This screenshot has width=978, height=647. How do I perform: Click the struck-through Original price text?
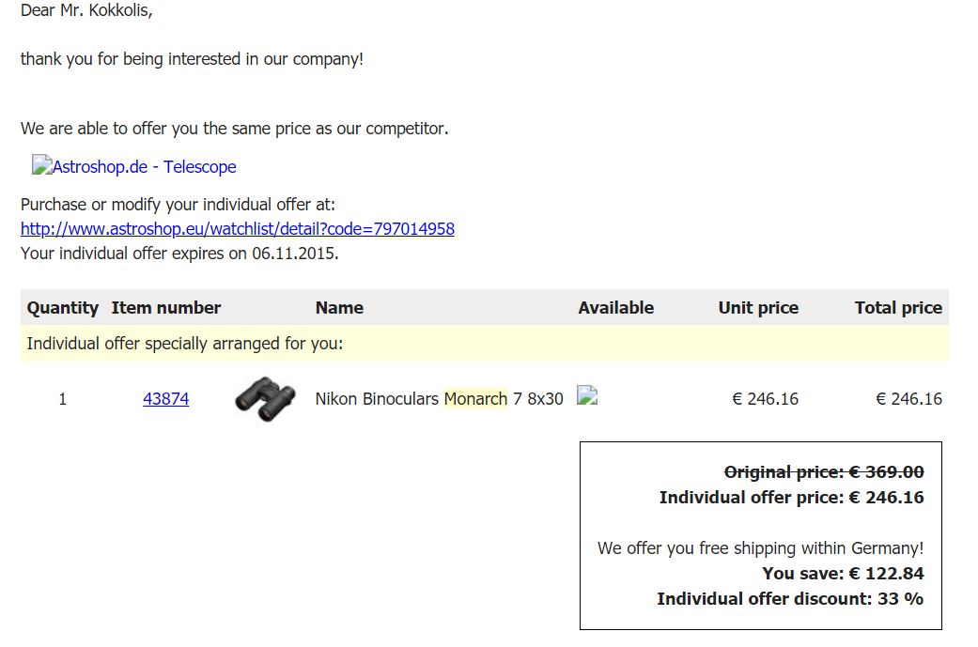coord(824,471)
